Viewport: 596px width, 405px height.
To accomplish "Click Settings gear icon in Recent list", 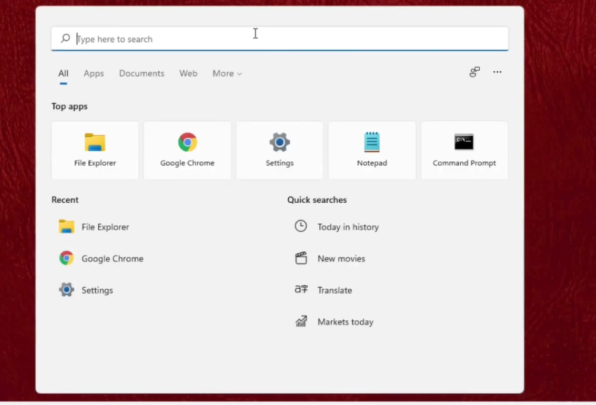I will tap(66, 289).
